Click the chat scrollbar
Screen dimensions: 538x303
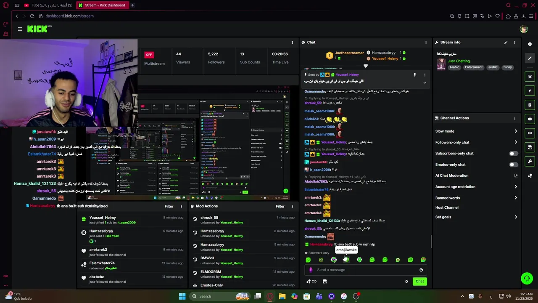pyautogui.click(x=431, y=242)
